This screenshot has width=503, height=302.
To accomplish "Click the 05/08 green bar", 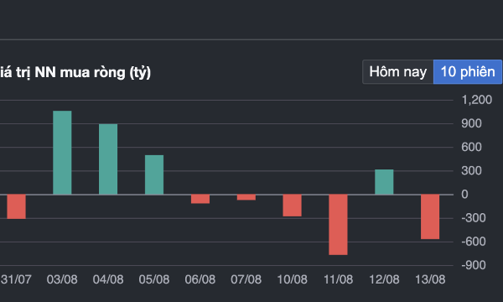I will point(154,175).
